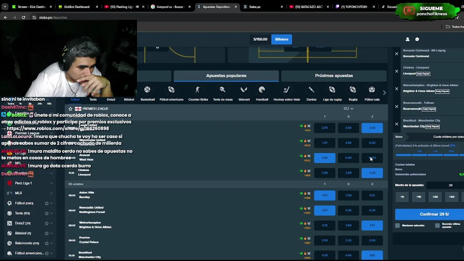Expand Fútbol (1383) chevron in sidebar
Screen dimensions: 464x261
pyautogui.click(x=51, y=203)
